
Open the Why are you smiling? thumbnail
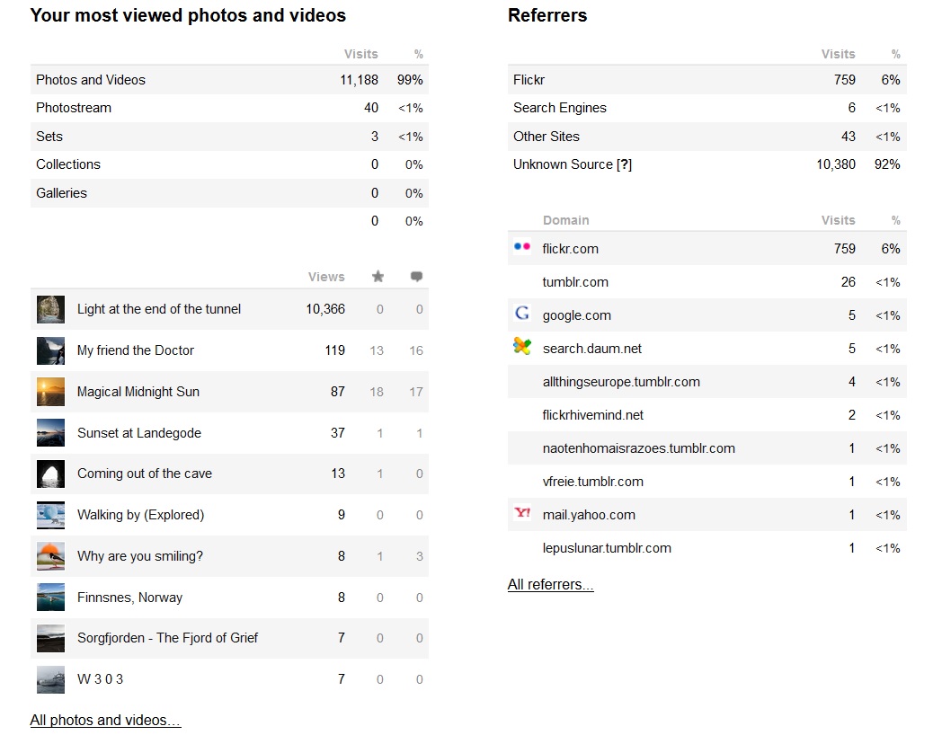coord(50,556)
